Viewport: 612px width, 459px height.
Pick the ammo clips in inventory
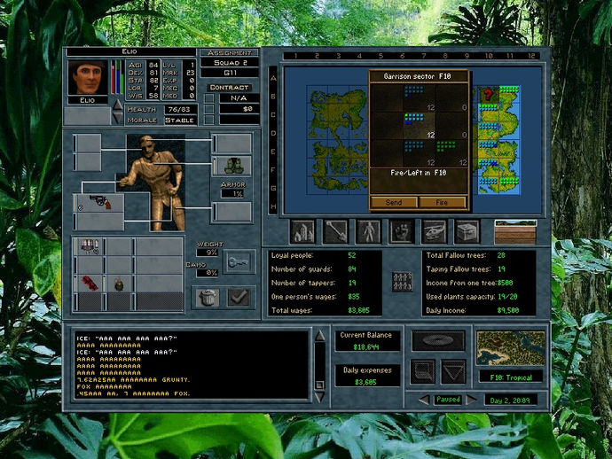point(90,246)
